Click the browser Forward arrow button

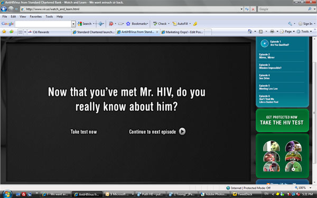11,9
